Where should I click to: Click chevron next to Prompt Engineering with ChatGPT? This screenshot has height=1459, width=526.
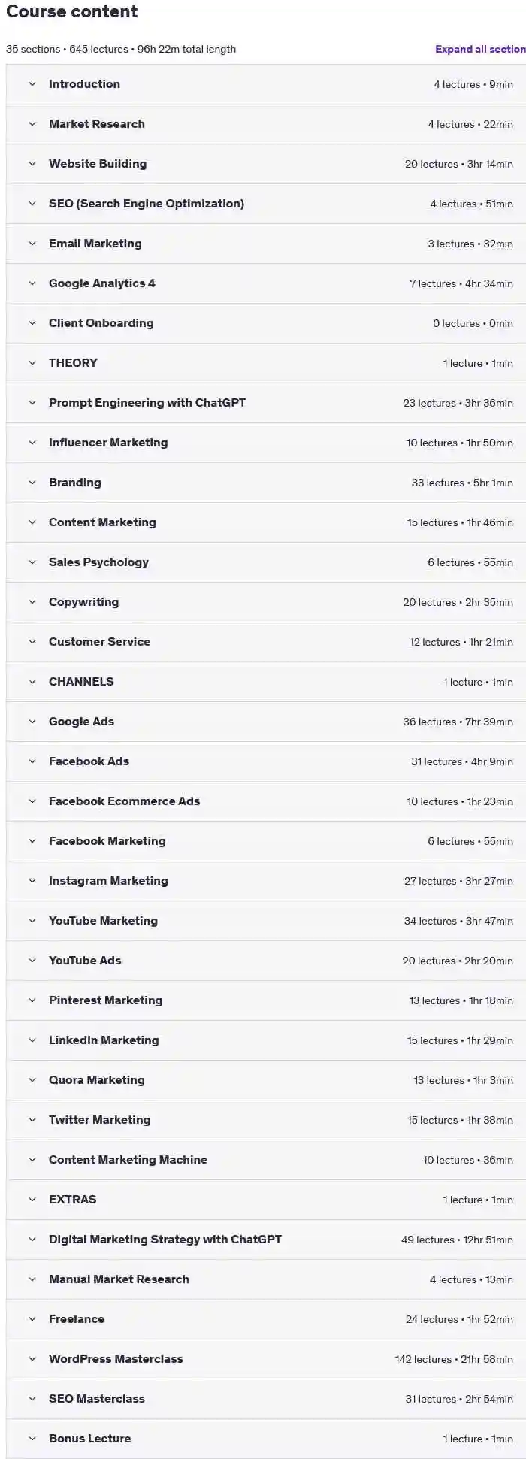[x=32, y=403]
